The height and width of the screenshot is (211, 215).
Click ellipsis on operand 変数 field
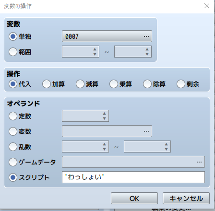(146, 131)
